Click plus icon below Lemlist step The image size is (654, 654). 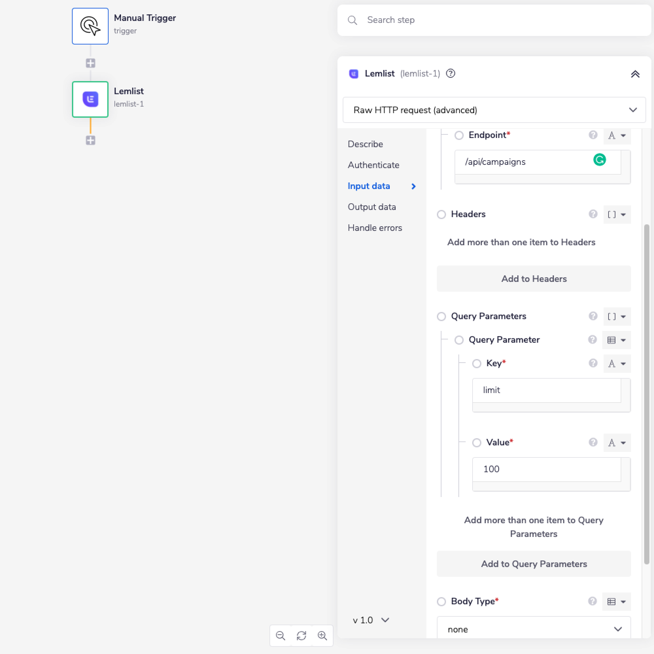pyautogui.click(x=90, y=140)
